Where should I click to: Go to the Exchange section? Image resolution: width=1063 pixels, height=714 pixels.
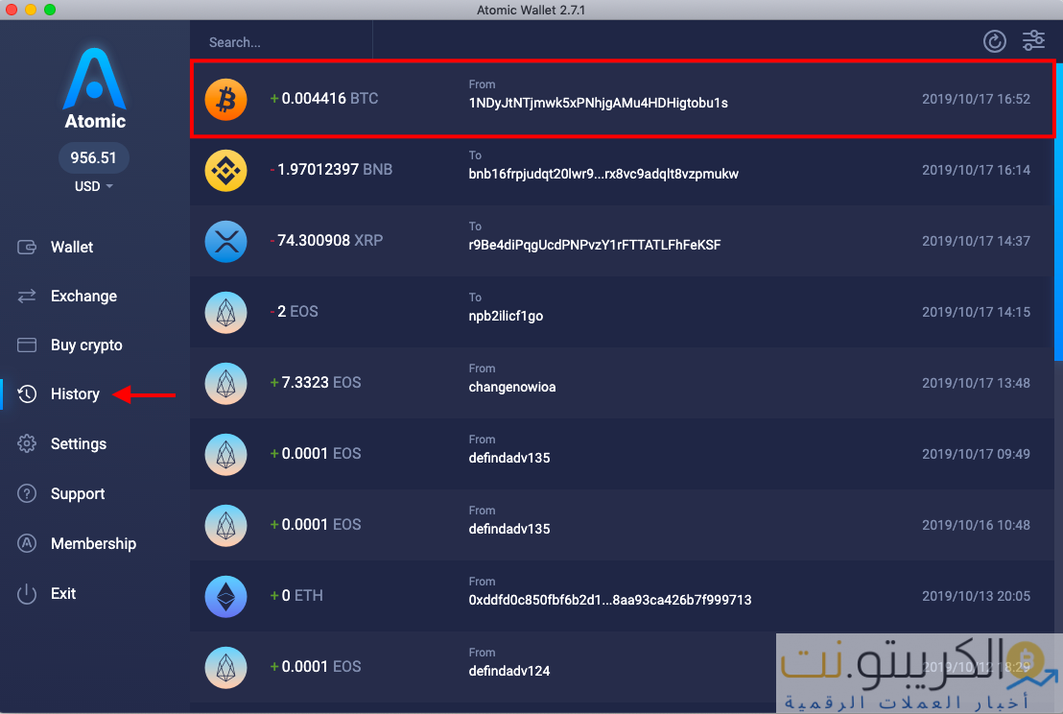(83, 297)
